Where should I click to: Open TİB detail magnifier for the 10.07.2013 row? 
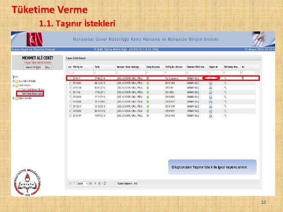225,115
